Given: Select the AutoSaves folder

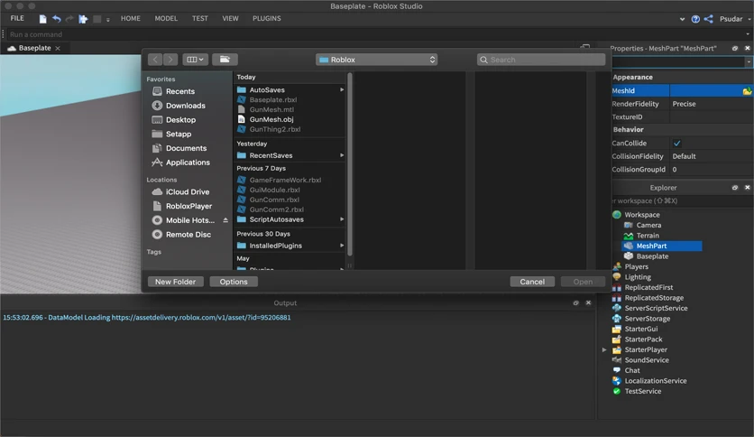Looking at the screenshot, I should [267, 89].
